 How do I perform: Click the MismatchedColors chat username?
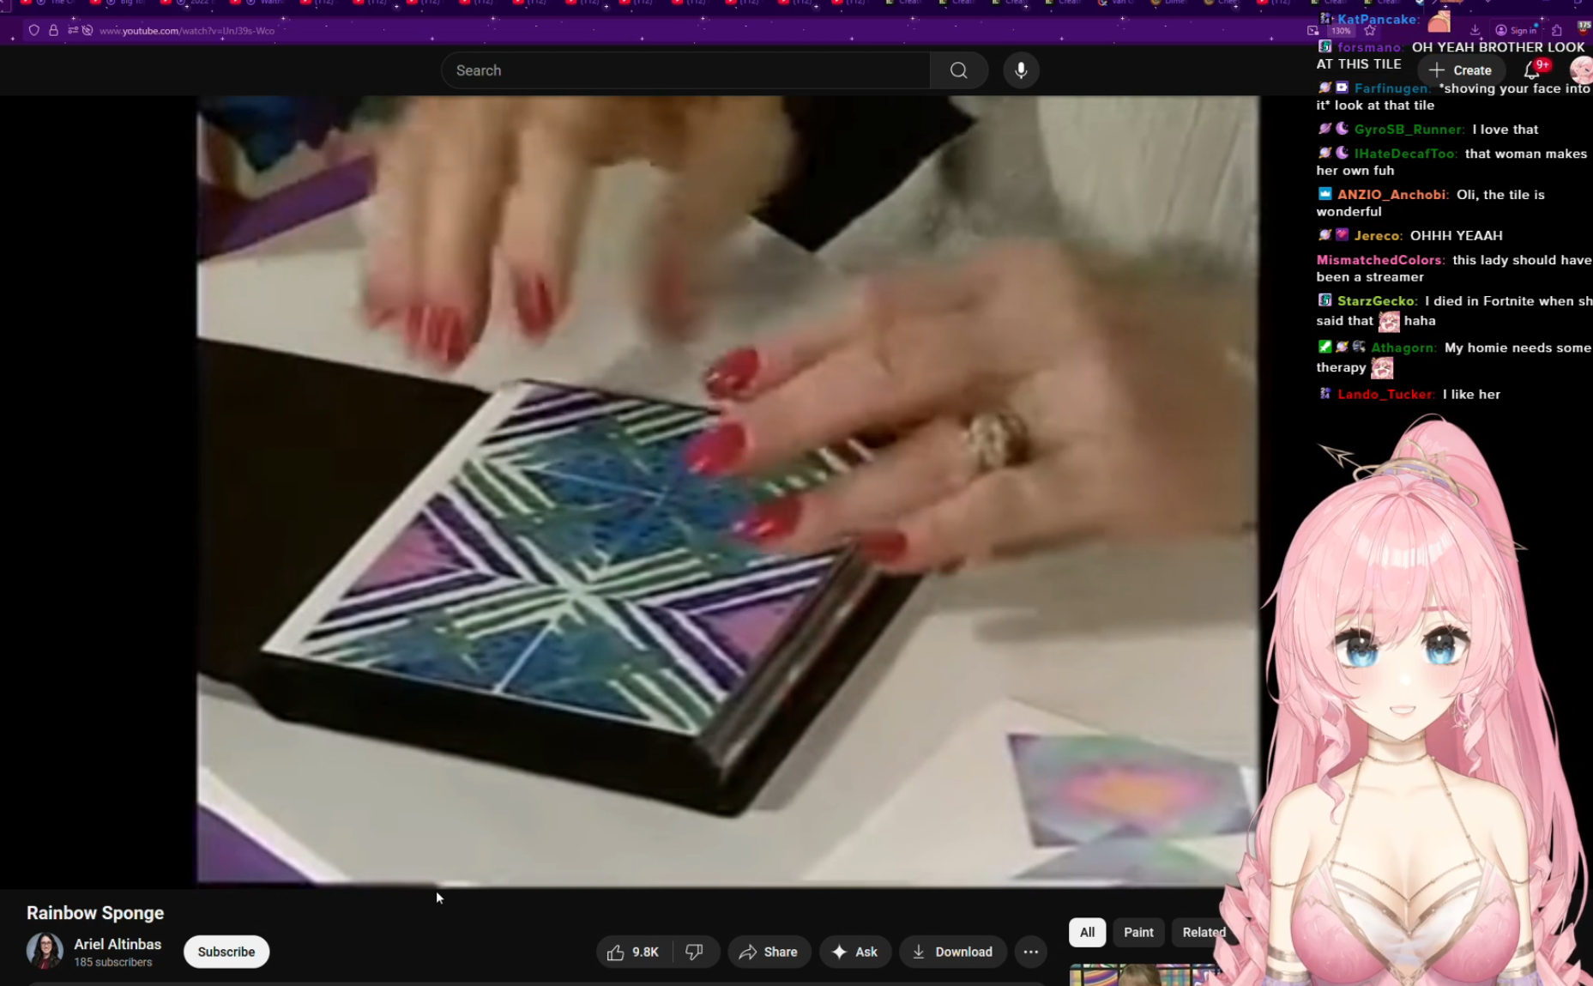[x=1380, y=260]
